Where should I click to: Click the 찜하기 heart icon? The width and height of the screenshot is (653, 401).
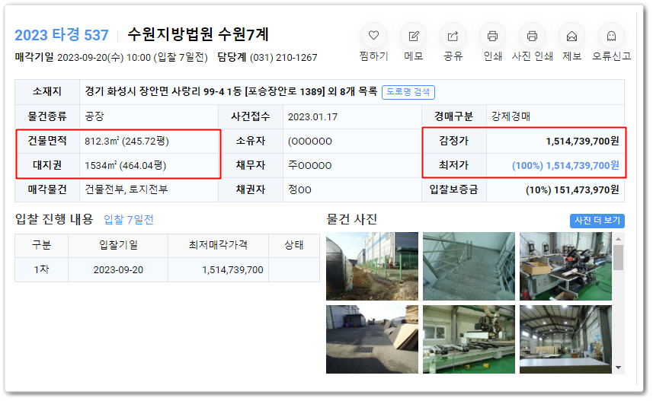point(373,36)
